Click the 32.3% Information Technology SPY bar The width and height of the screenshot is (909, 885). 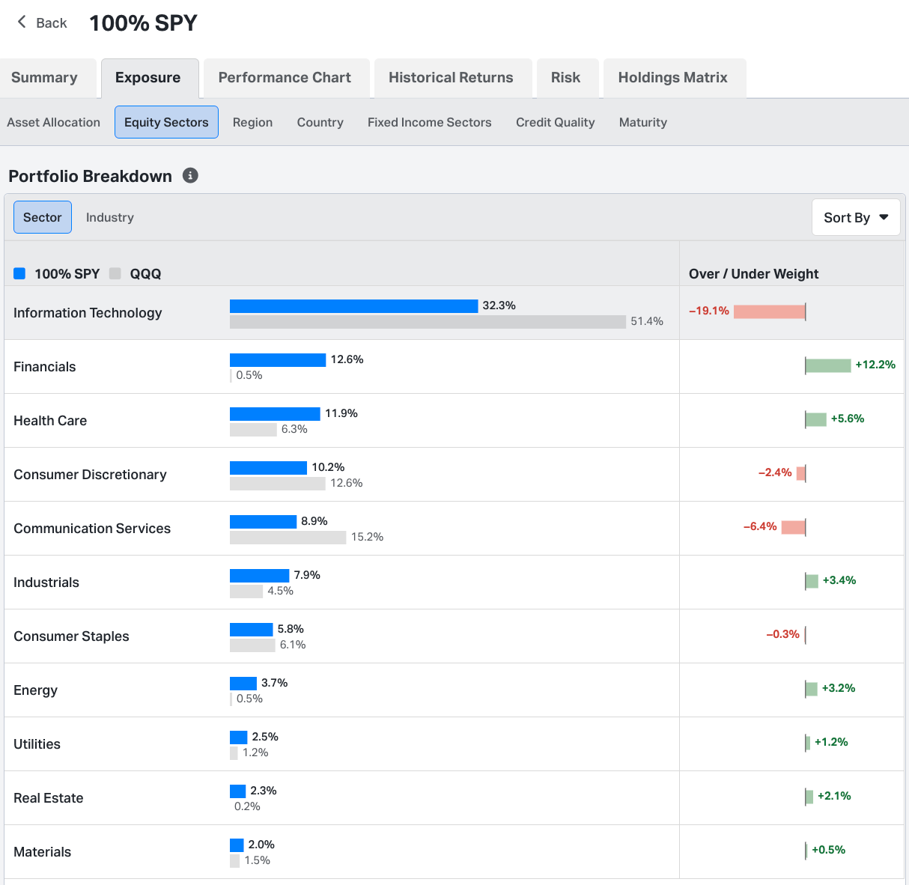tap(353, 305)
